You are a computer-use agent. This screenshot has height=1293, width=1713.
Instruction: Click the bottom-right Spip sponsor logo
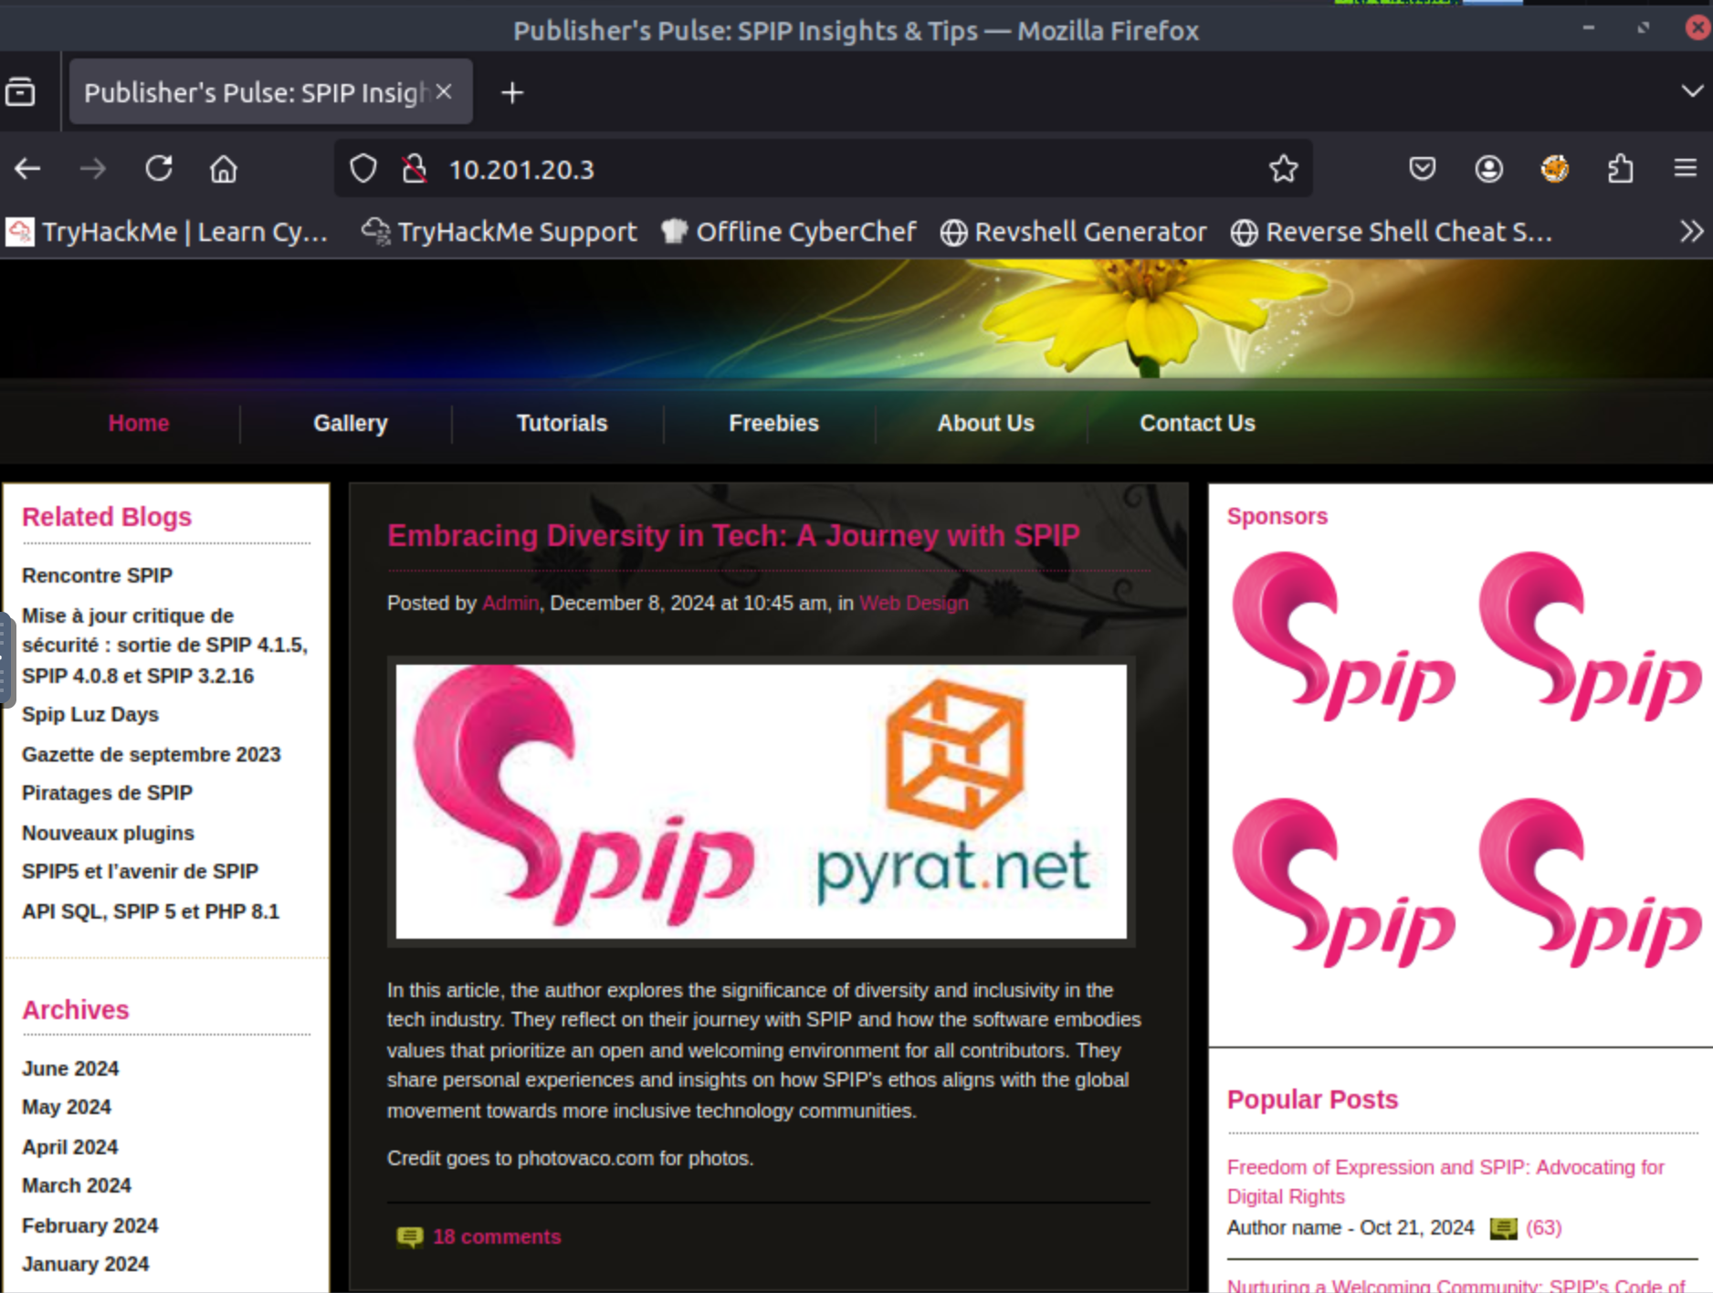click(x=1589, y=883)
